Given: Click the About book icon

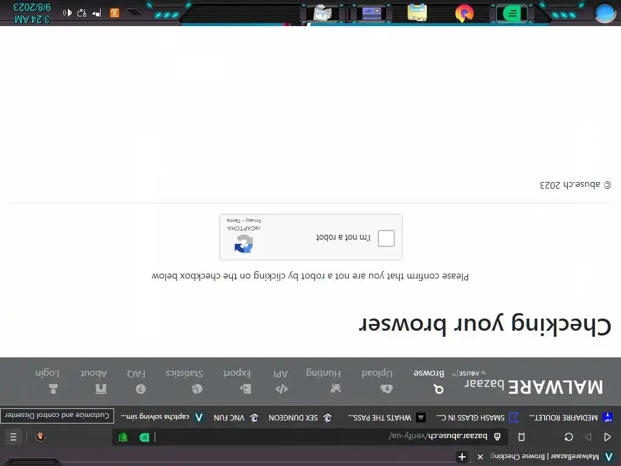Looking at the screenshot, I should pos(101,389).
